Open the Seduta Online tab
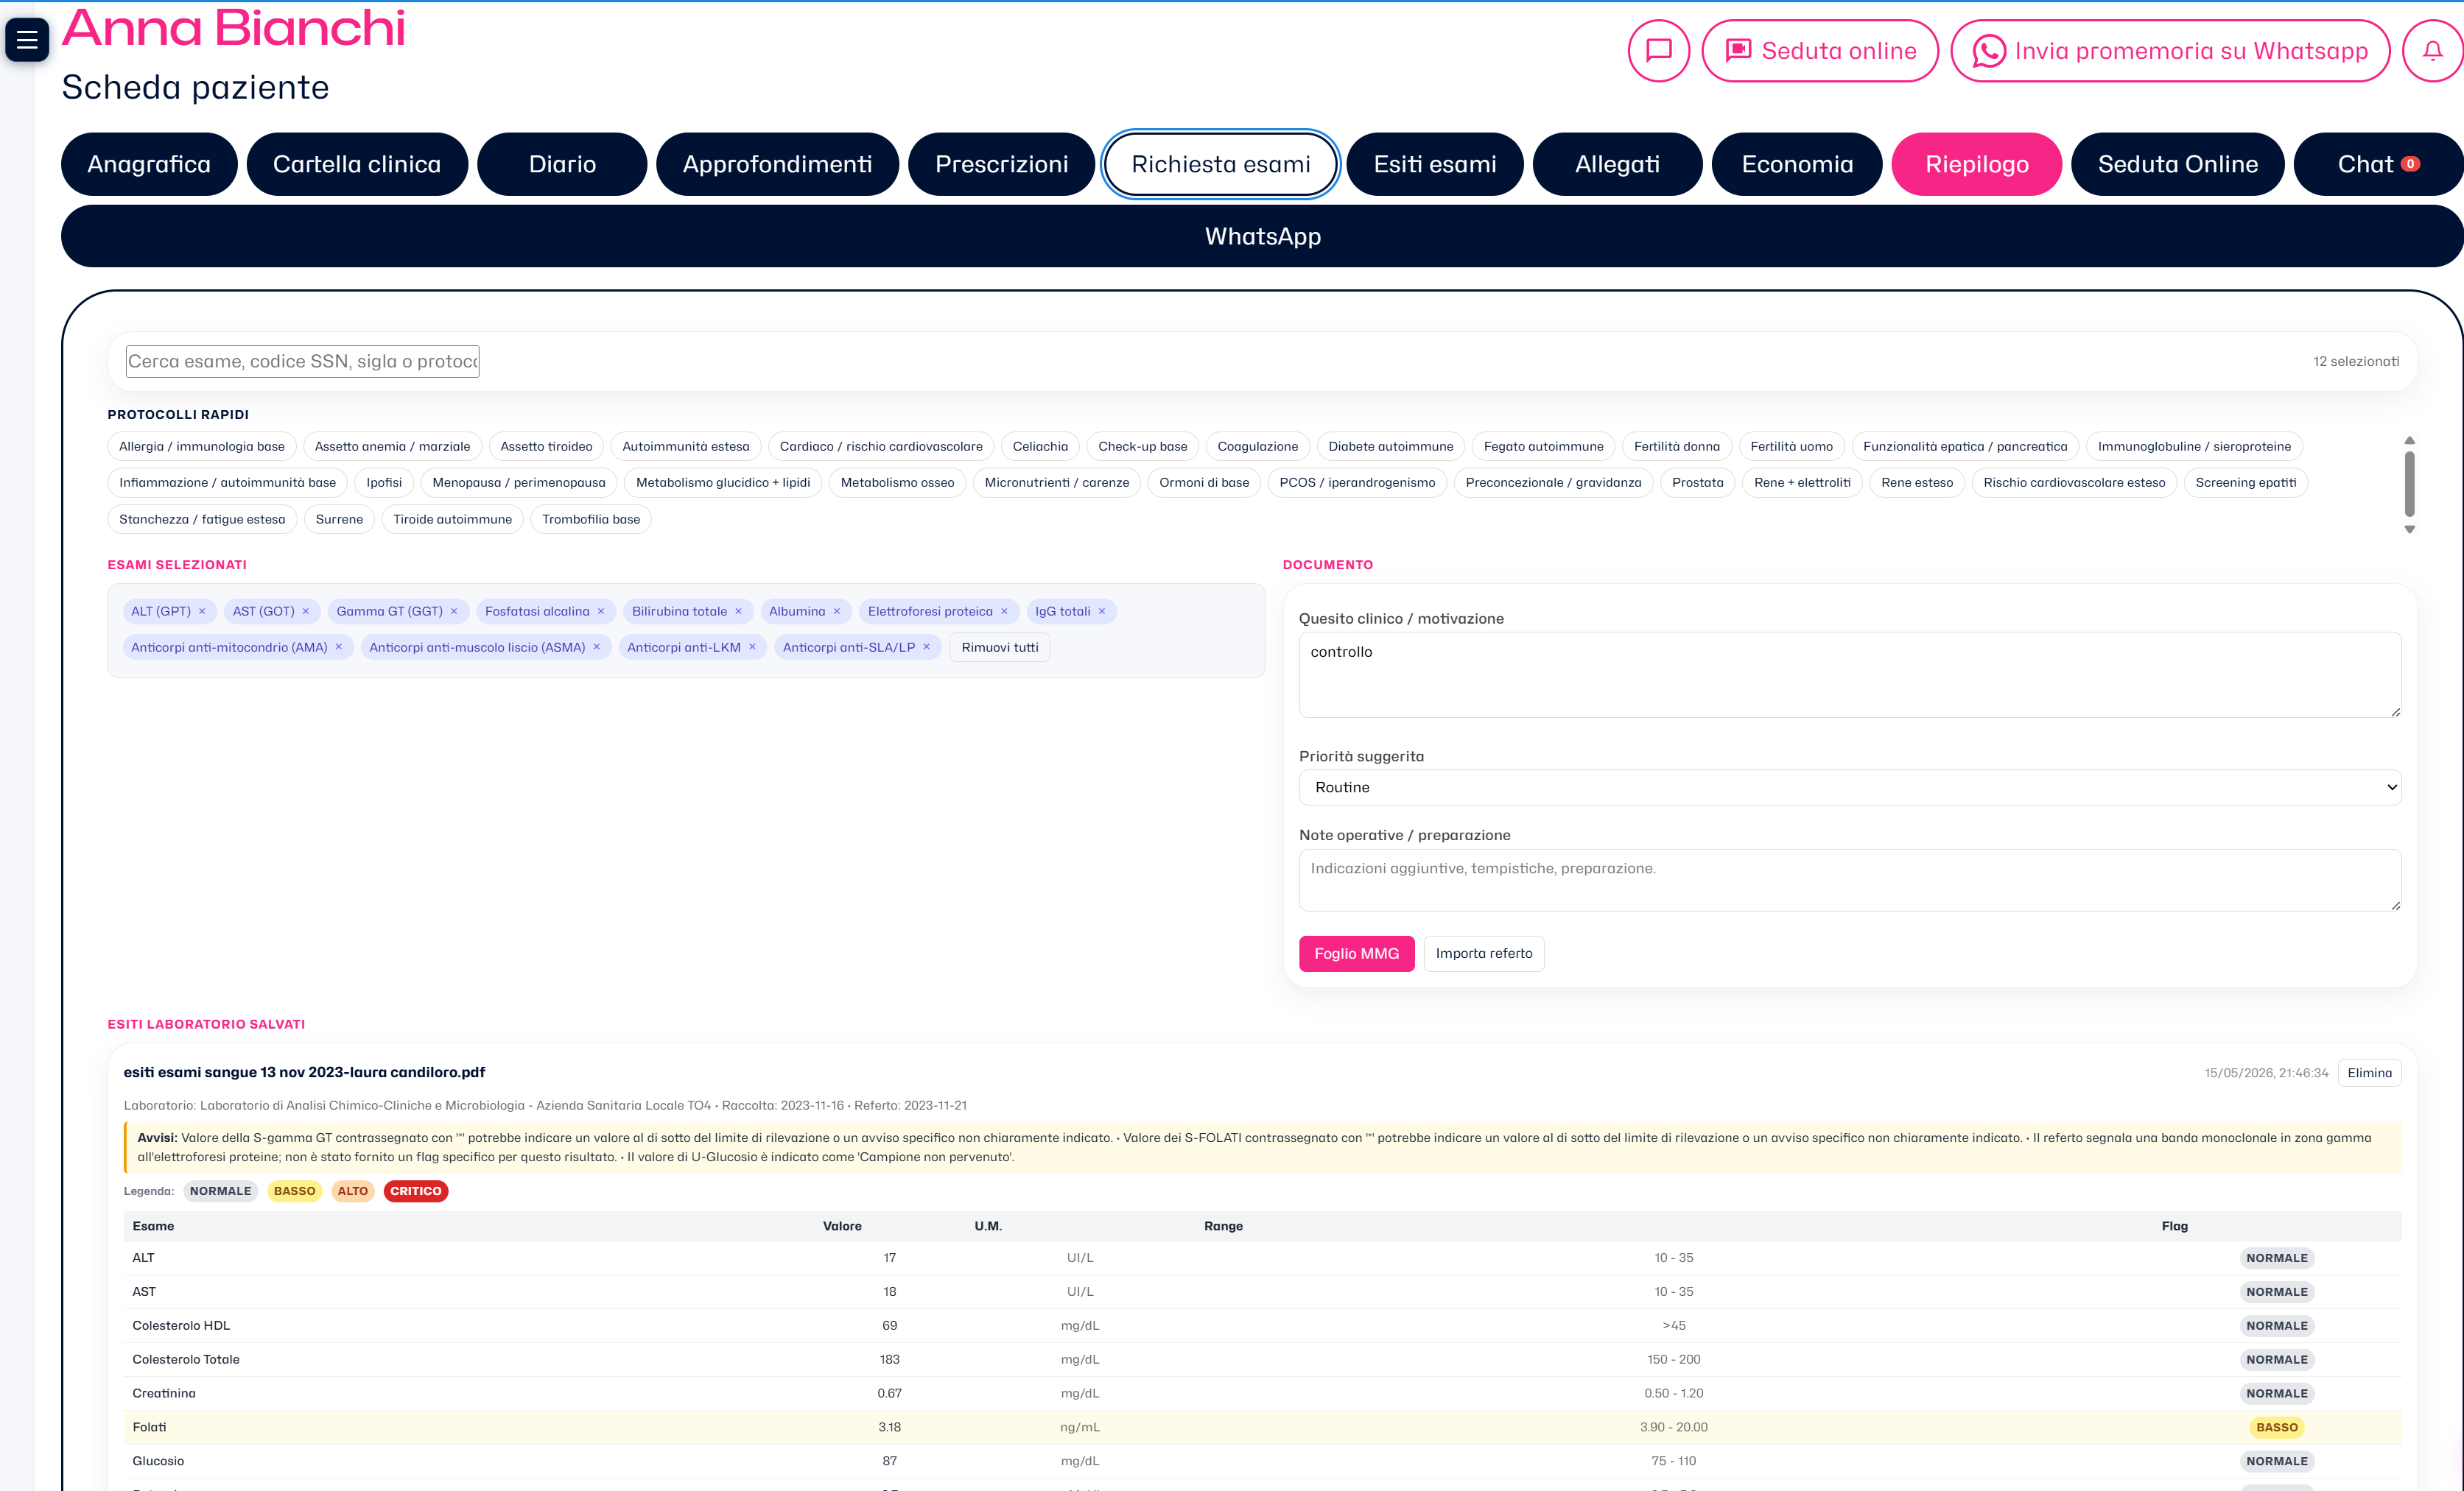This screenshot has width=2464, height=1491. [x=2177, y=164]
